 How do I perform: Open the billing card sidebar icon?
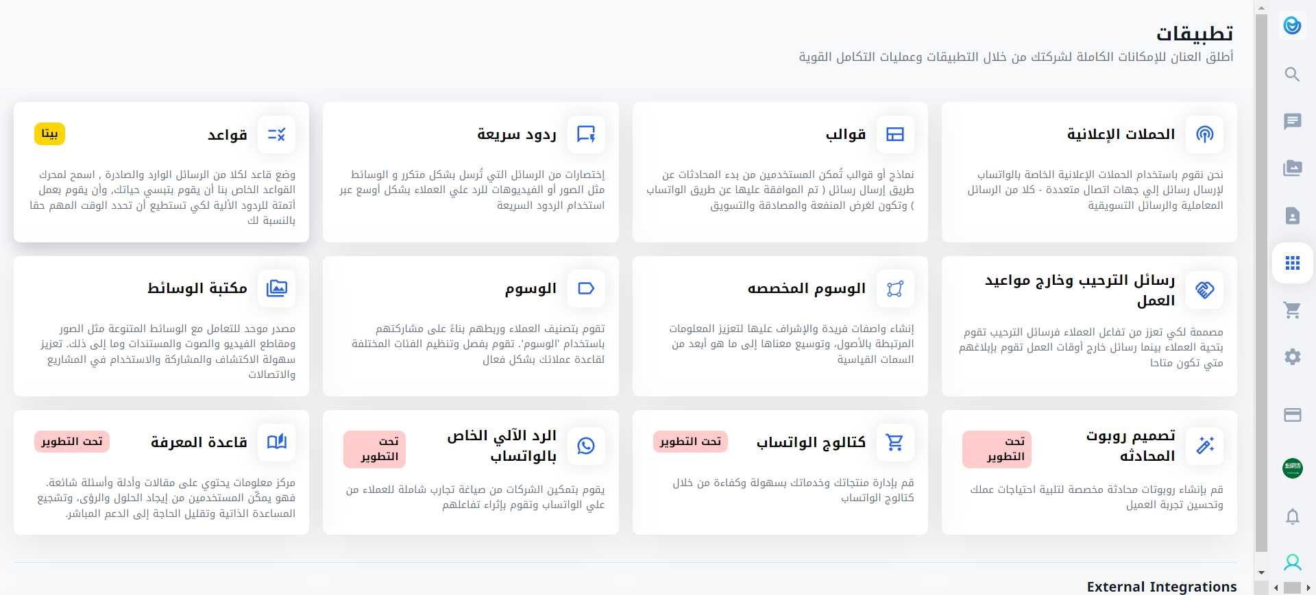tap(1292, 415)
